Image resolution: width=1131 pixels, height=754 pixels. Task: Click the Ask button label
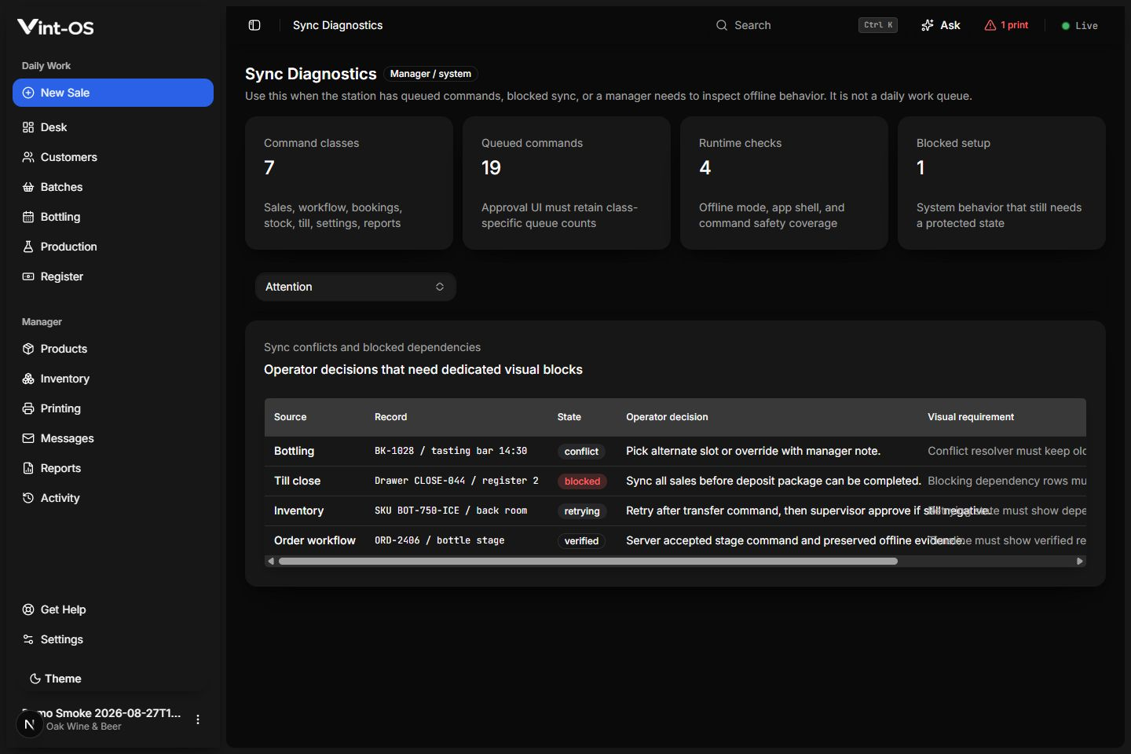pos(950,25)
